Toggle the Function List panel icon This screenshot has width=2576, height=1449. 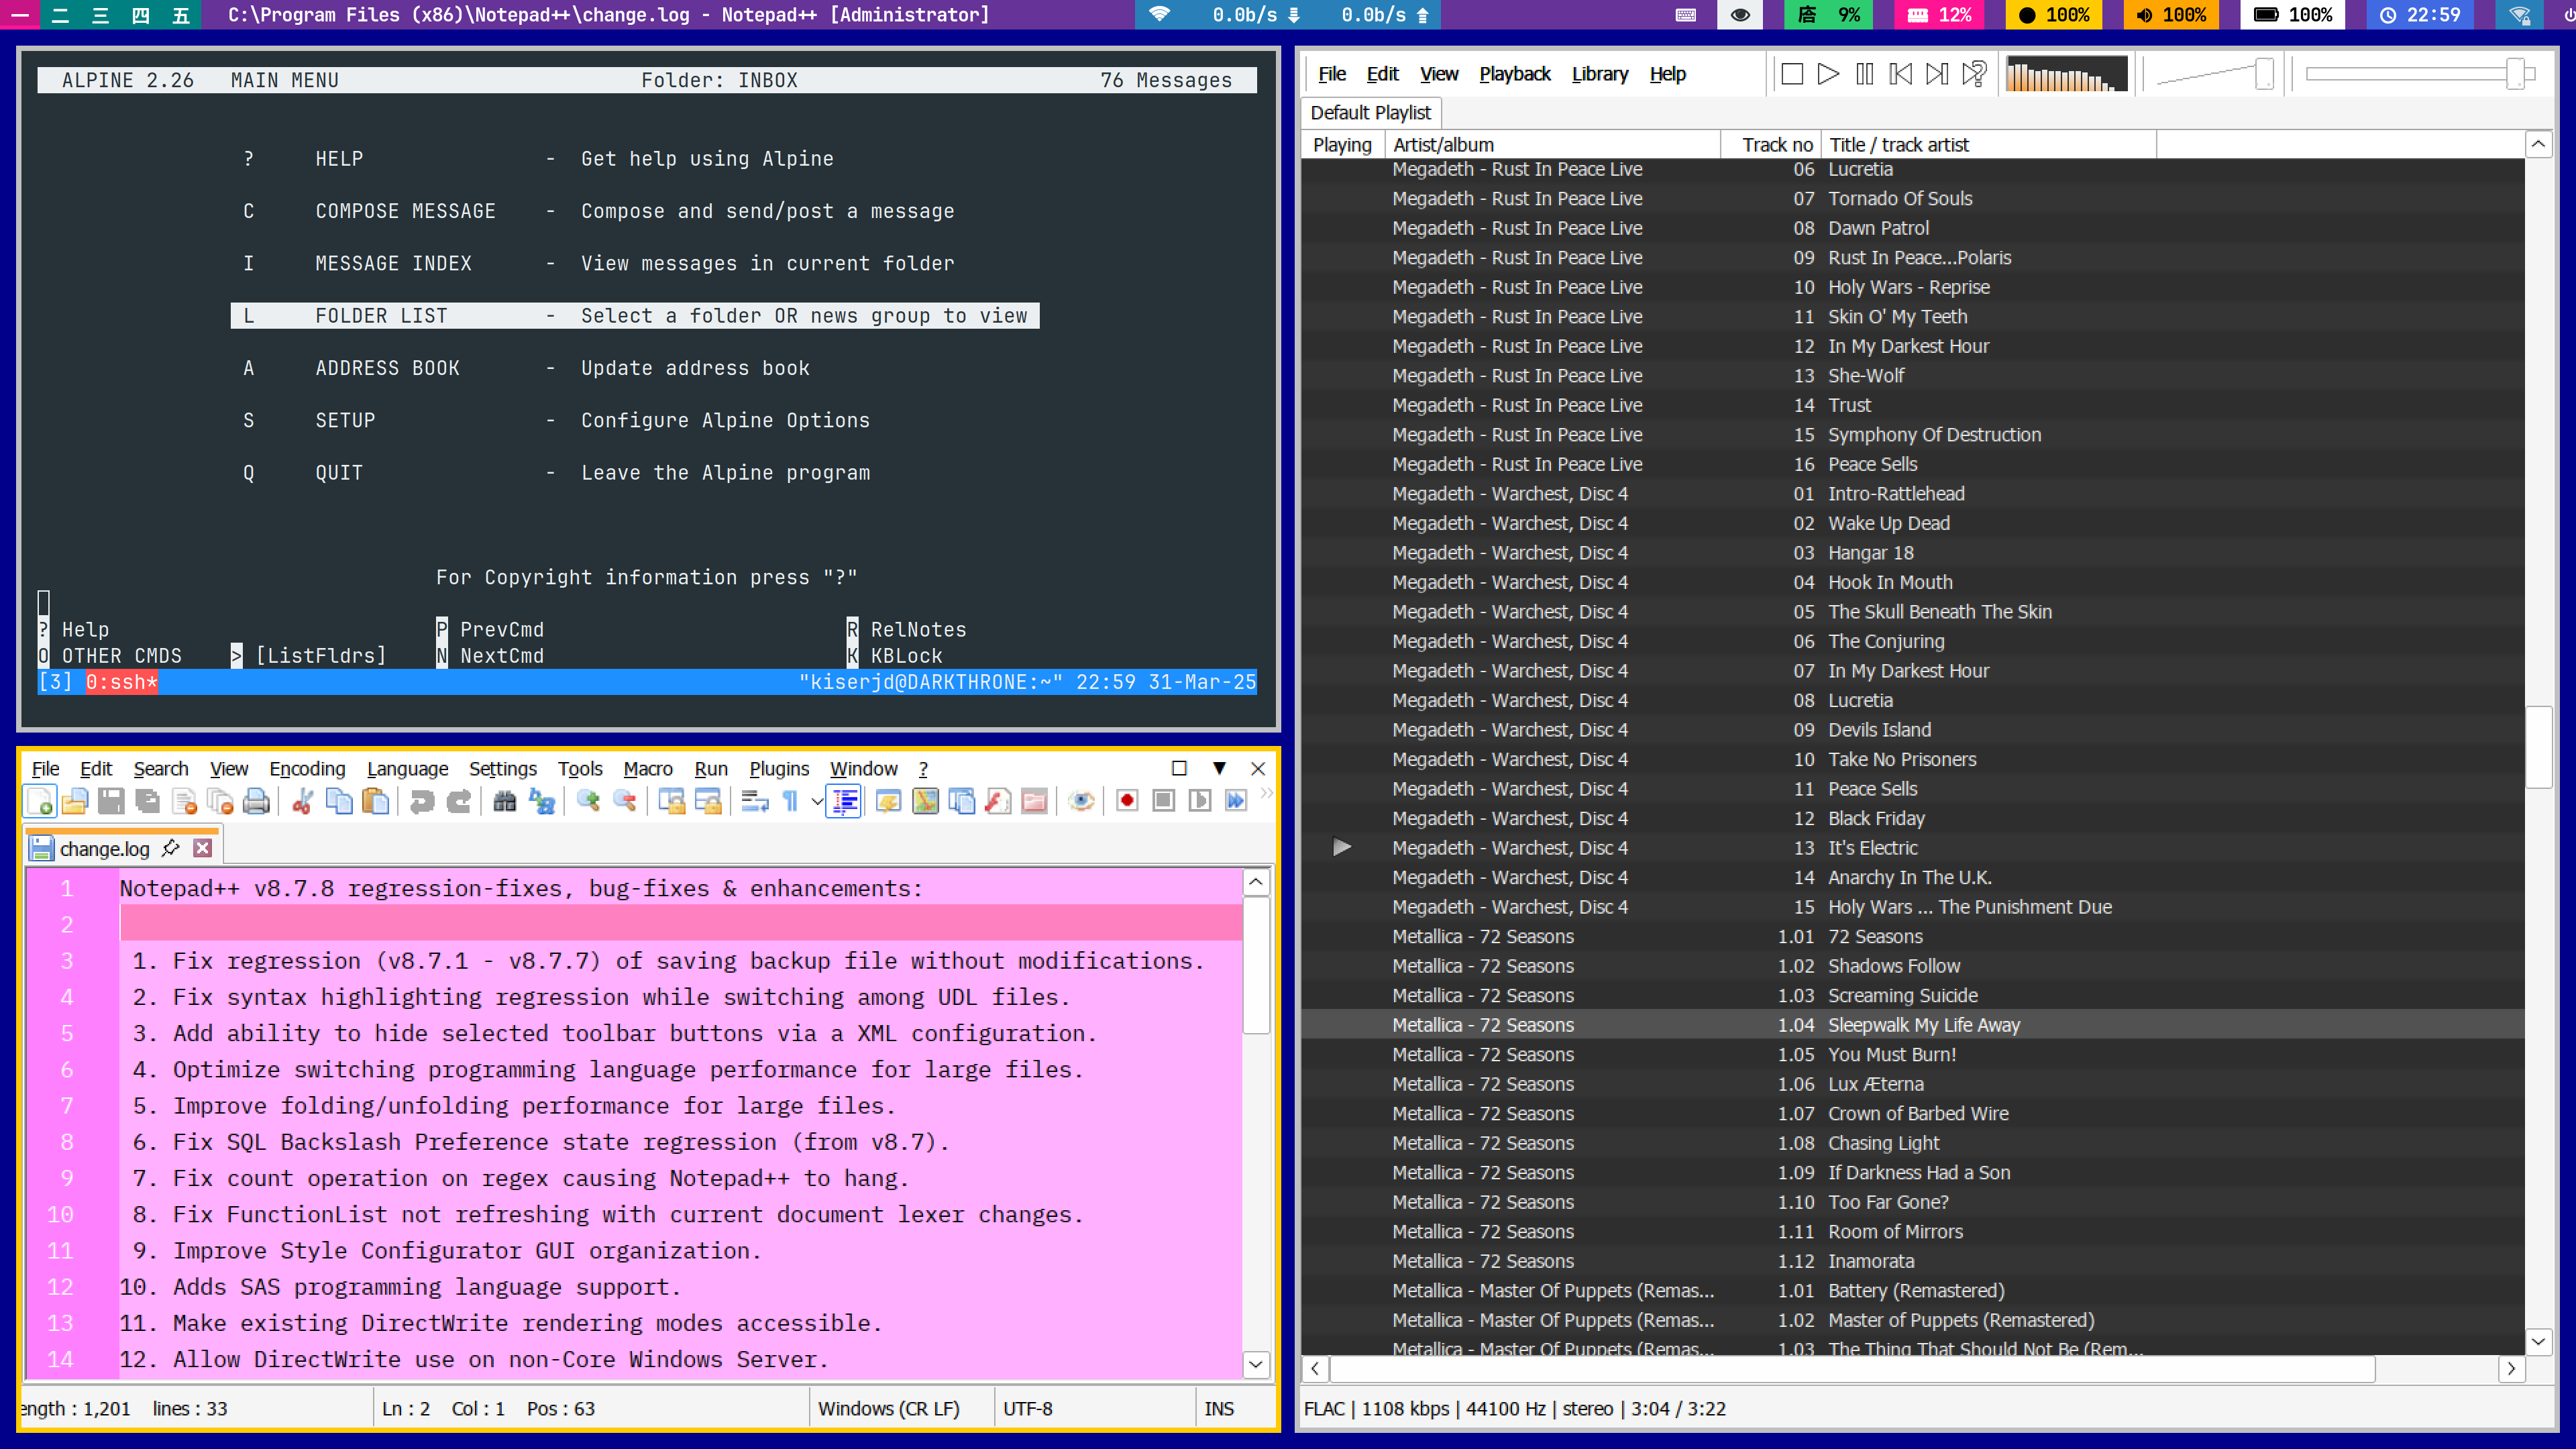pyautogui.click(x=998, y=801)
